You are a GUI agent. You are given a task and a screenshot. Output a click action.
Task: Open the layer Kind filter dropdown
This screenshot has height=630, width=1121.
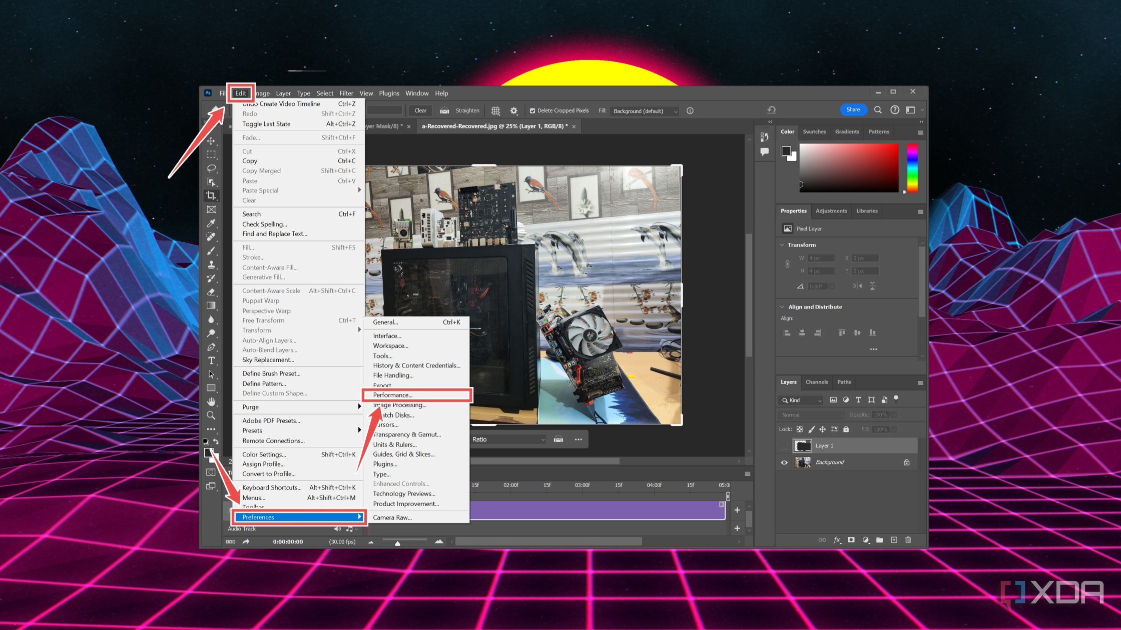tap(801, 400)
